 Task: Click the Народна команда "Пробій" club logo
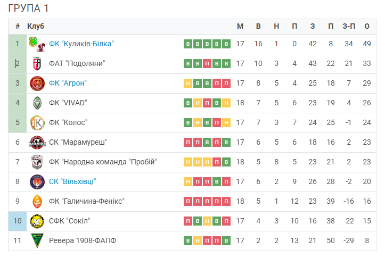37,162
